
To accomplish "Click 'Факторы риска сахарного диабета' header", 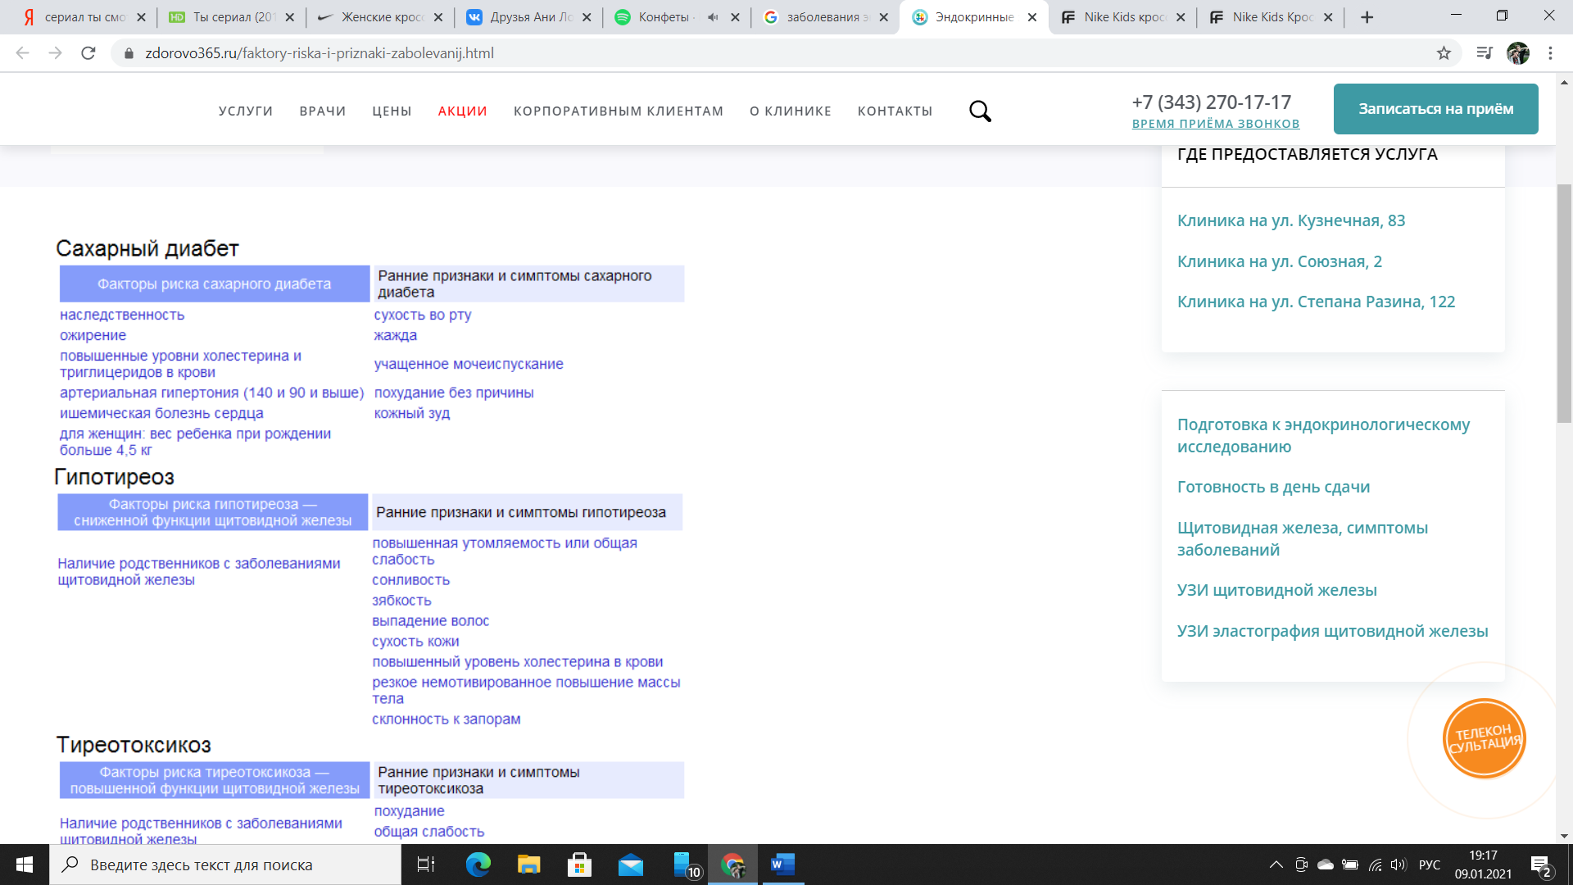I will [215, 284].
